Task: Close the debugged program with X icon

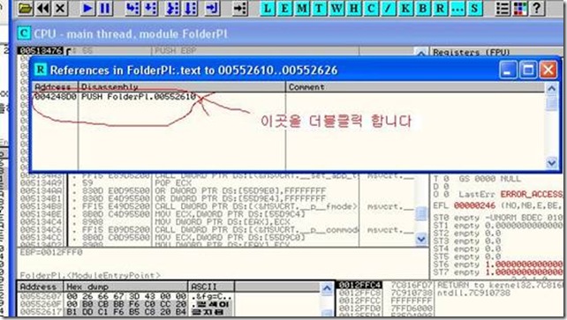Action: pos(60,8)
